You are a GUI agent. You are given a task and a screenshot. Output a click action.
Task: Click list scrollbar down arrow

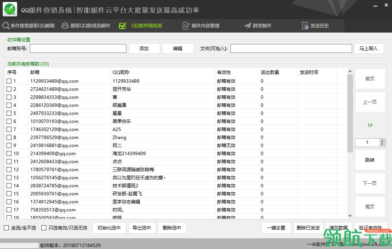[x=350, y=215]
